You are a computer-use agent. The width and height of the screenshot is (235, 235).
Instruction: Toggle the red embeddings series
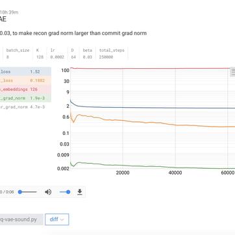25,89
